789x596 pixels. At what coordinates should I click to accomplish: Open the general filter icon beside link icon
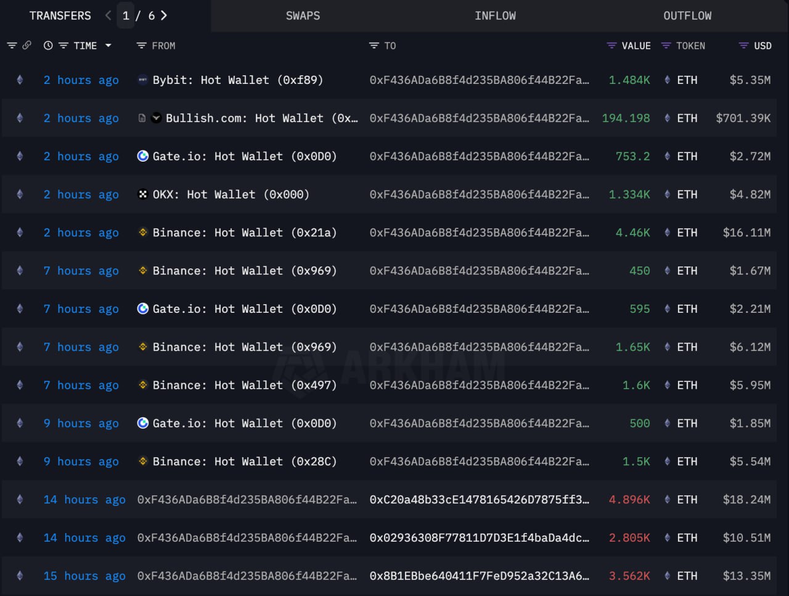click(x=12, y=46)
